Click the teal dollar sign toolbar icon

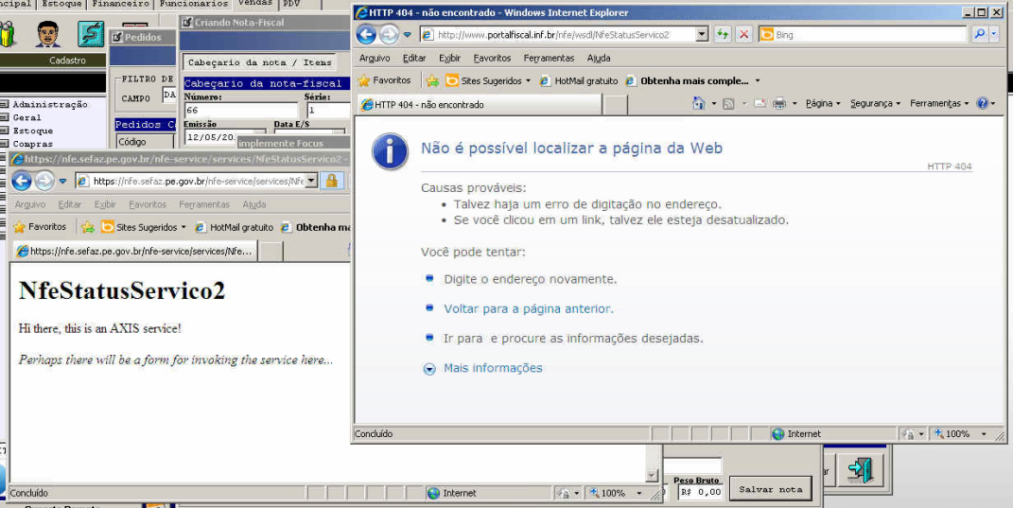tap(91, 34)
